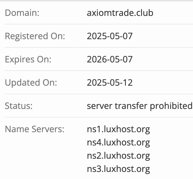Click the word "prohibited" in the status value

pos(171,106)
